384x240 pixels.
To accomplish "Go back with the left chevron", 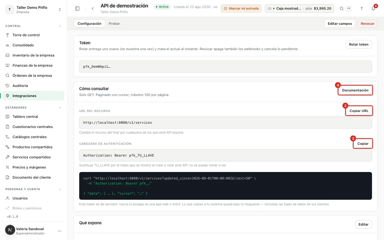I will tap(93, 9).
